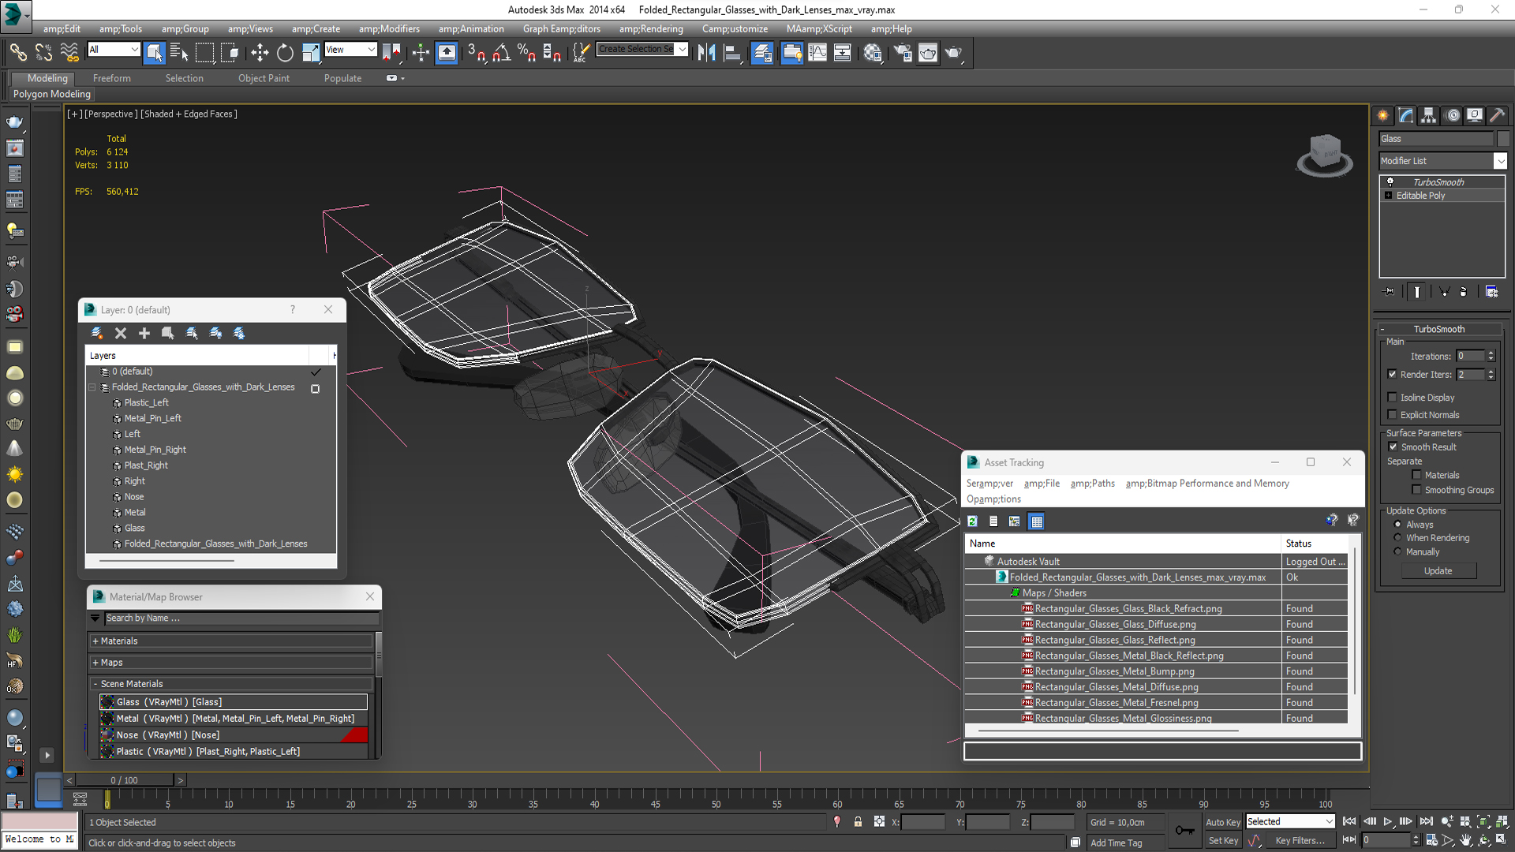Open the Hierarchy command panel tab
This screenshot has height=852, width=1515.
point(1428,115)
